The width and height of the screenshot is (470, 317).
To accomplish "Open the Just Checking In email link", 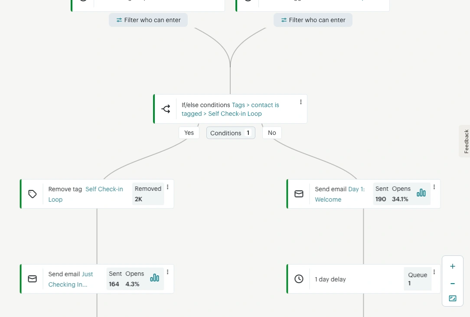I will pyautogui.click(x=71, y=279).
